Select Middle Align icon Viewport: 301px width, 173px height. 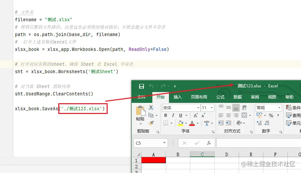click(229, 108)
